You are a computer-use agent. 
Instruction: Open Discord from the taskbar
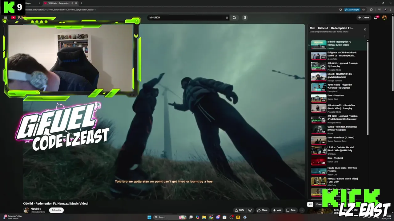tap(218, 217)
